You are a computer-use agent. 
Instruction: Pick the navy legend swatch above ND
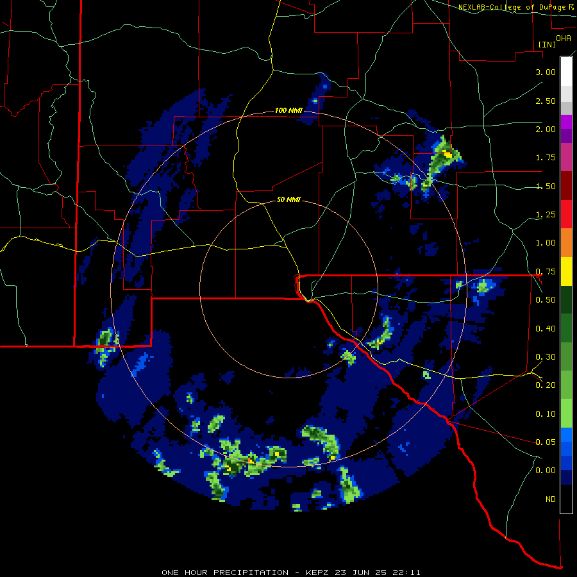[x=566, y=478]
